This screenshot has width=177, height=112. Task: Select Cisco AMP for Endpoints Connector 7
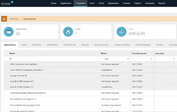[90, 70]
